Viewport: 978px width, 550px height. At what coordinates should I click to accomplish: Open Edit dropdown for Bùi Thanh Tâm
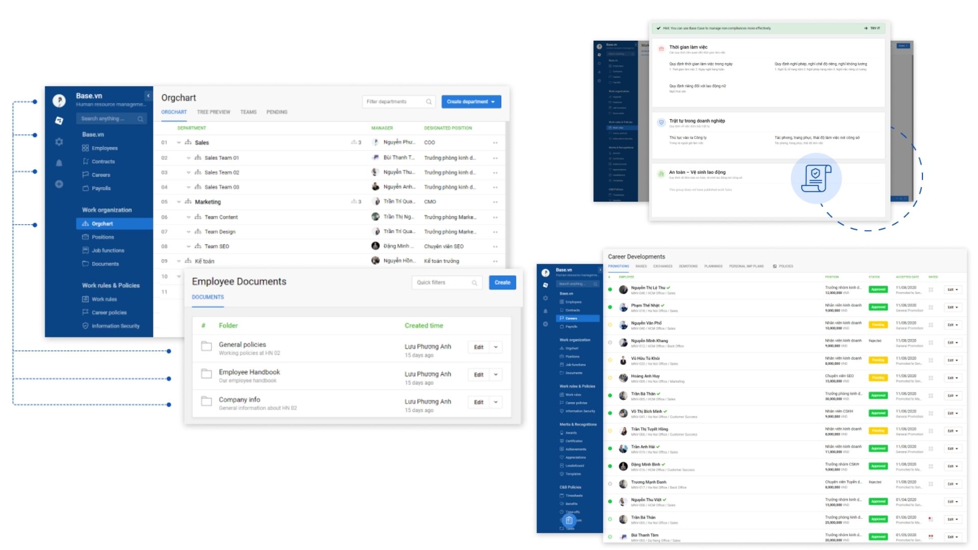point(953,537)
